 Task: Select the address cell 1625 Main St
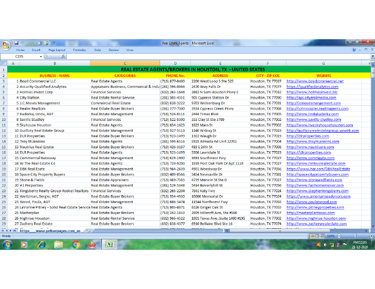pos(220,125)
